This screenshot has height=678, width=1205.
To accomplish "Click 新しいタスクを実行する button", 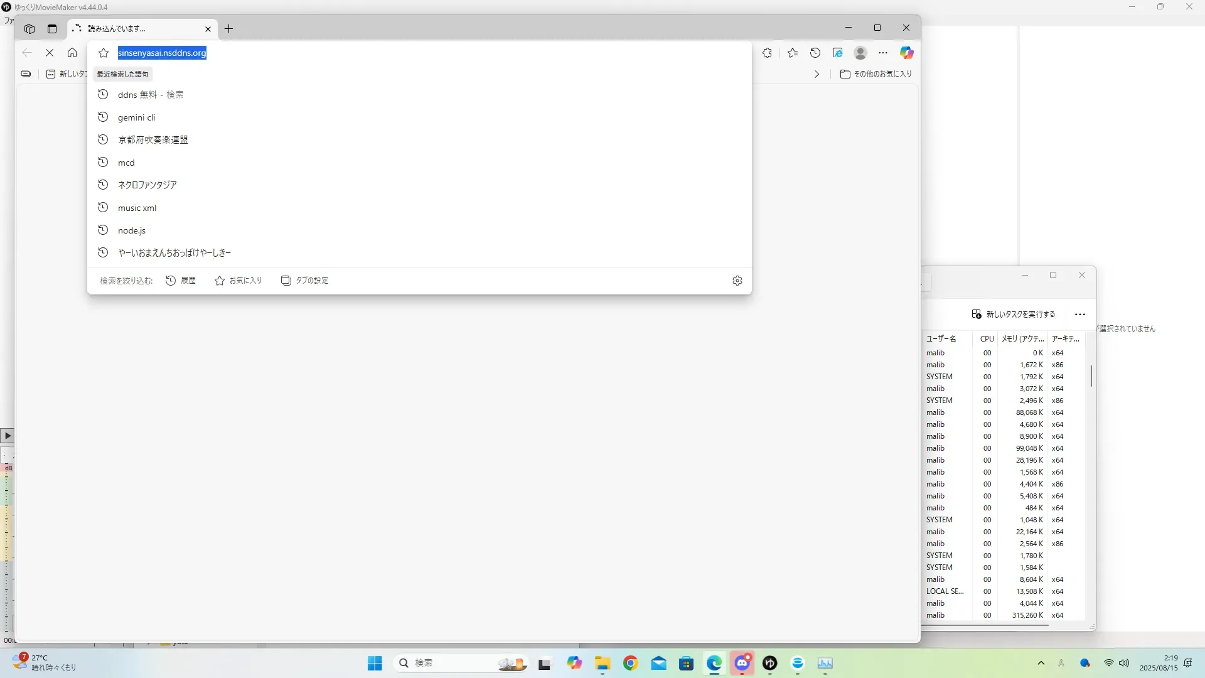I will (x=1013, y=315).
